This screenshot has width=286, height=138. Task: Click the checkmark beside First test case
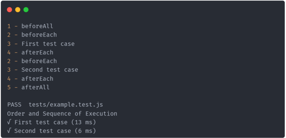(x=9, y=122)
